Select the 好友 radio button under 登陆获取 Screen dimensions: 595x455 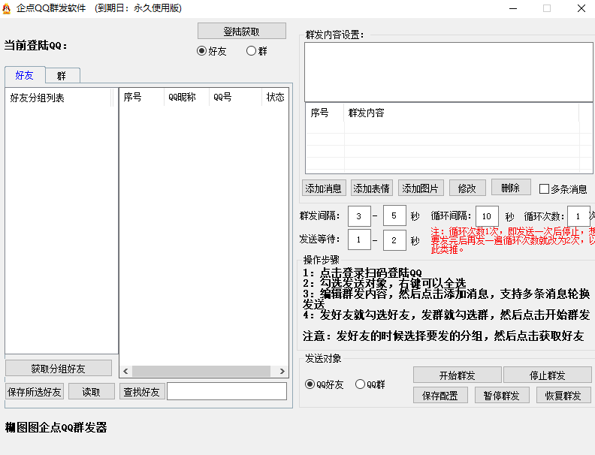click(211, 51)
